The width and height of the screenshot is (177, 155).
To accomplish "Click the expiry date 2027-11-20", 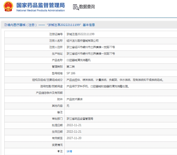I will [x=74, y=138].
